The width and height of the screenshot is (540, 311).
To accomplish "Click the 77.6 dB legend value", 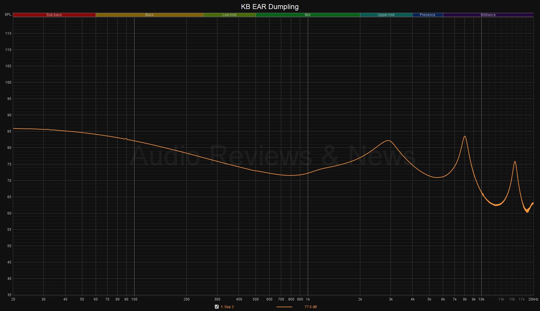I will click(x=310, y=307).
